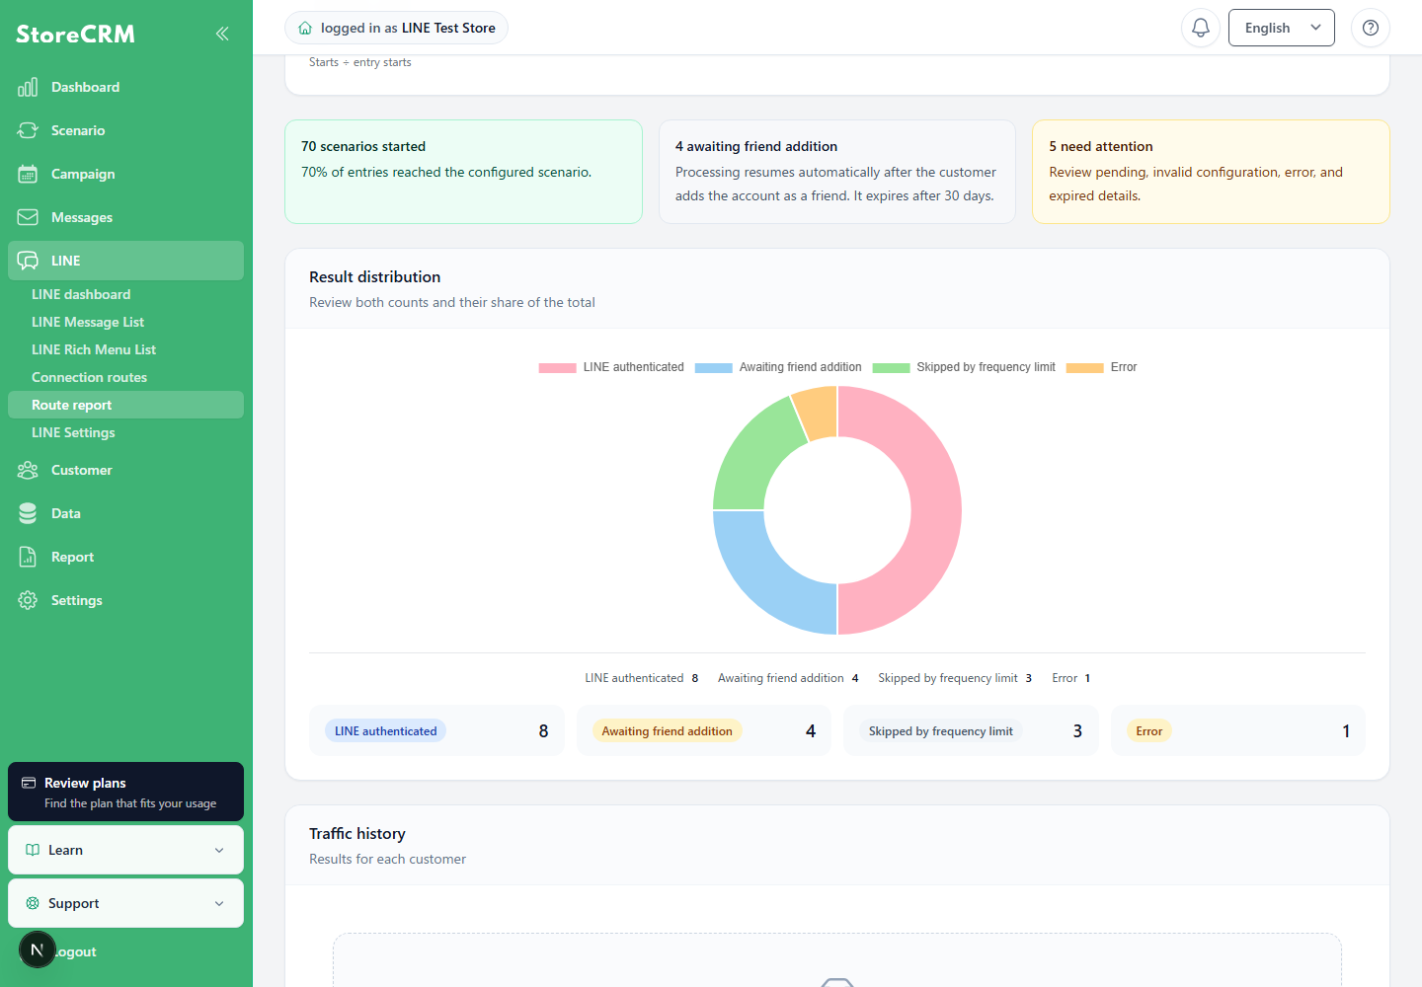Open Campaign menu item
Viewport: 1422px width, 987px height.
[125, 174]
